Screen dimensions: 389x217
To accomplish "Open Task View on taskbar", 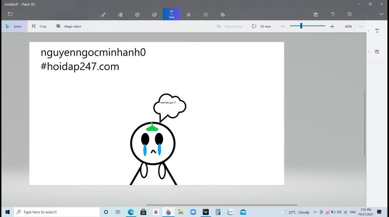I will click(118, 212).
